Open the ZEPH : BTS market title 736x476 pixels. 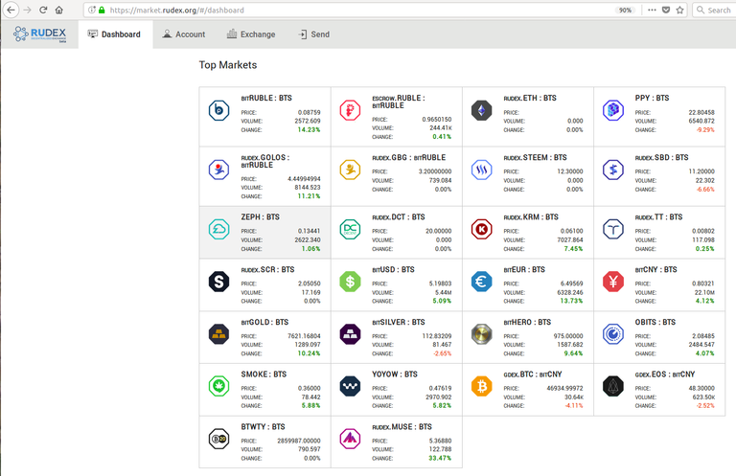point(261,217)
